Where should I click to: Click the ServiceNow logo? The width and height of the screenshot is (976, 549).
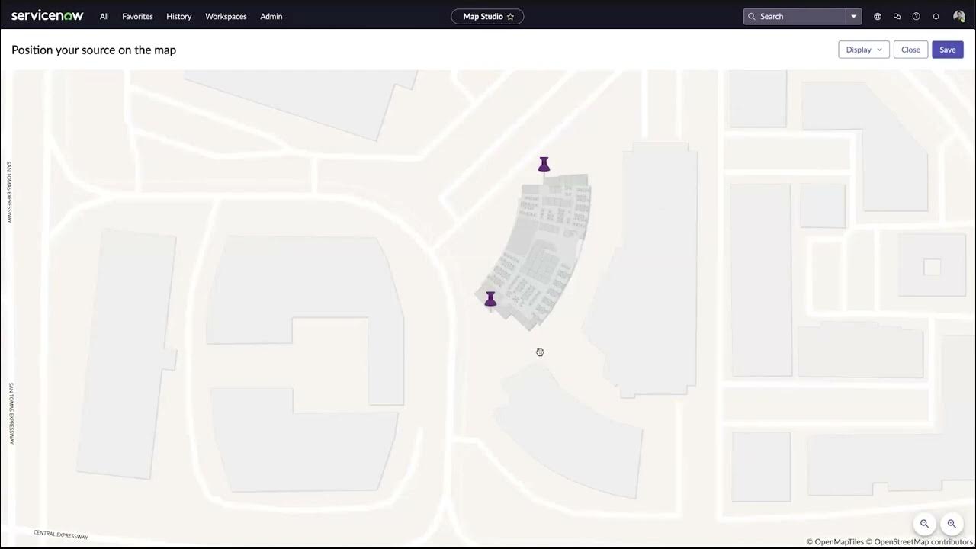click(47, 15)
